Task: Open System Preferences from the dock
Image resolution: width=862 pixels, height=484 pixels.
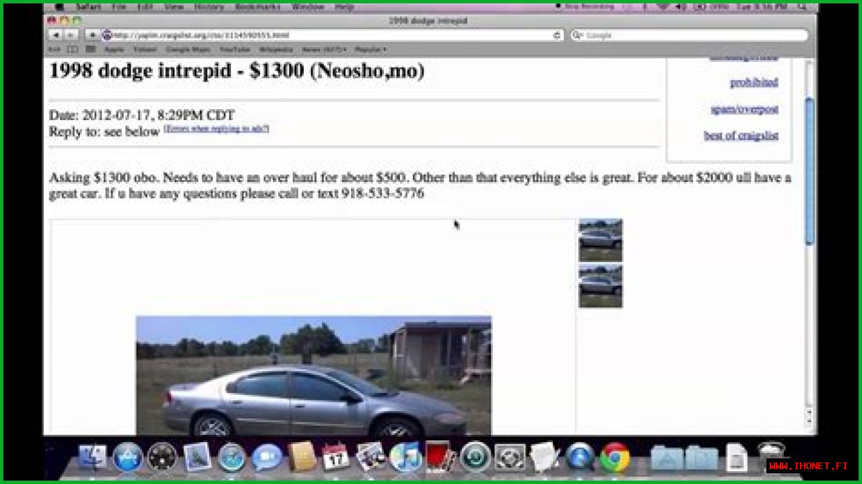Action: 510,457
